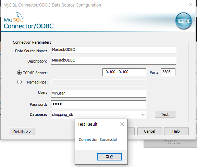Click the Test Result dialog title
Screen dimensions: 197x167
87,124
